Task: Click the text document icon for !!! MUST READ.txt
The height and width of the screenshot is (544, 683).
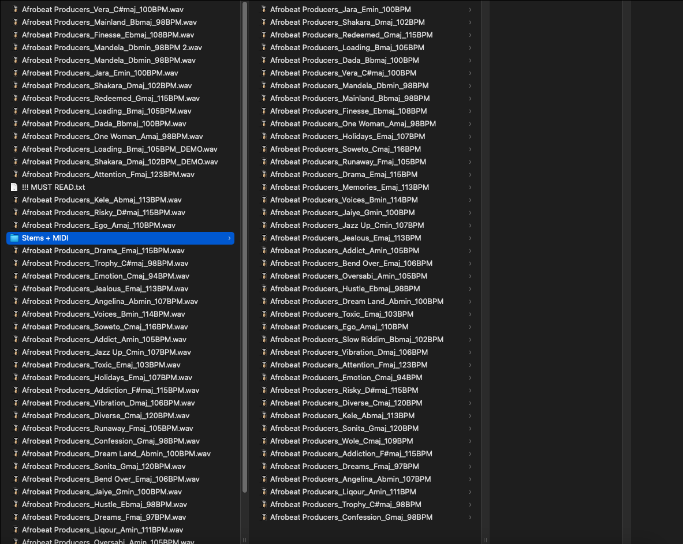Action: point(14,187)
